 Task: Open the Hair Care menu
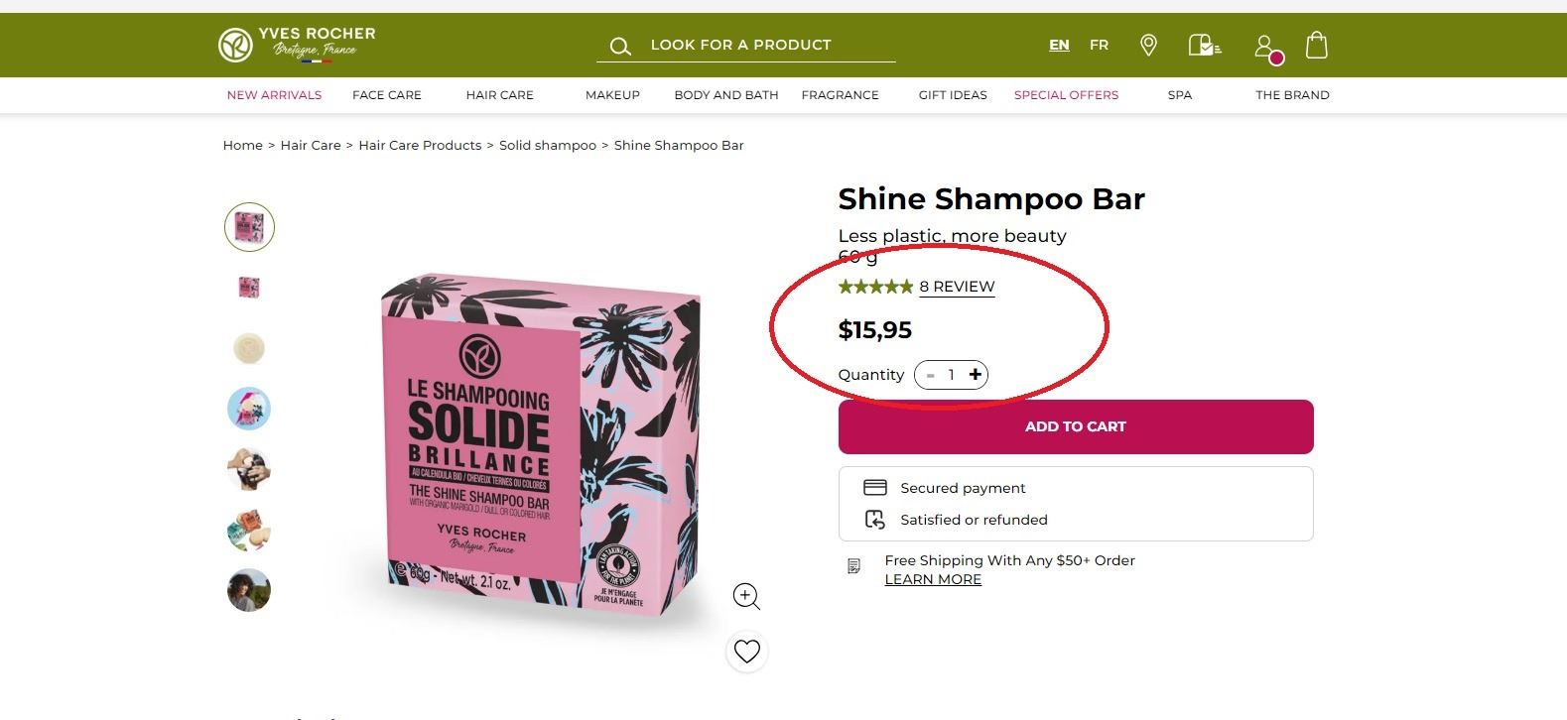499,95
